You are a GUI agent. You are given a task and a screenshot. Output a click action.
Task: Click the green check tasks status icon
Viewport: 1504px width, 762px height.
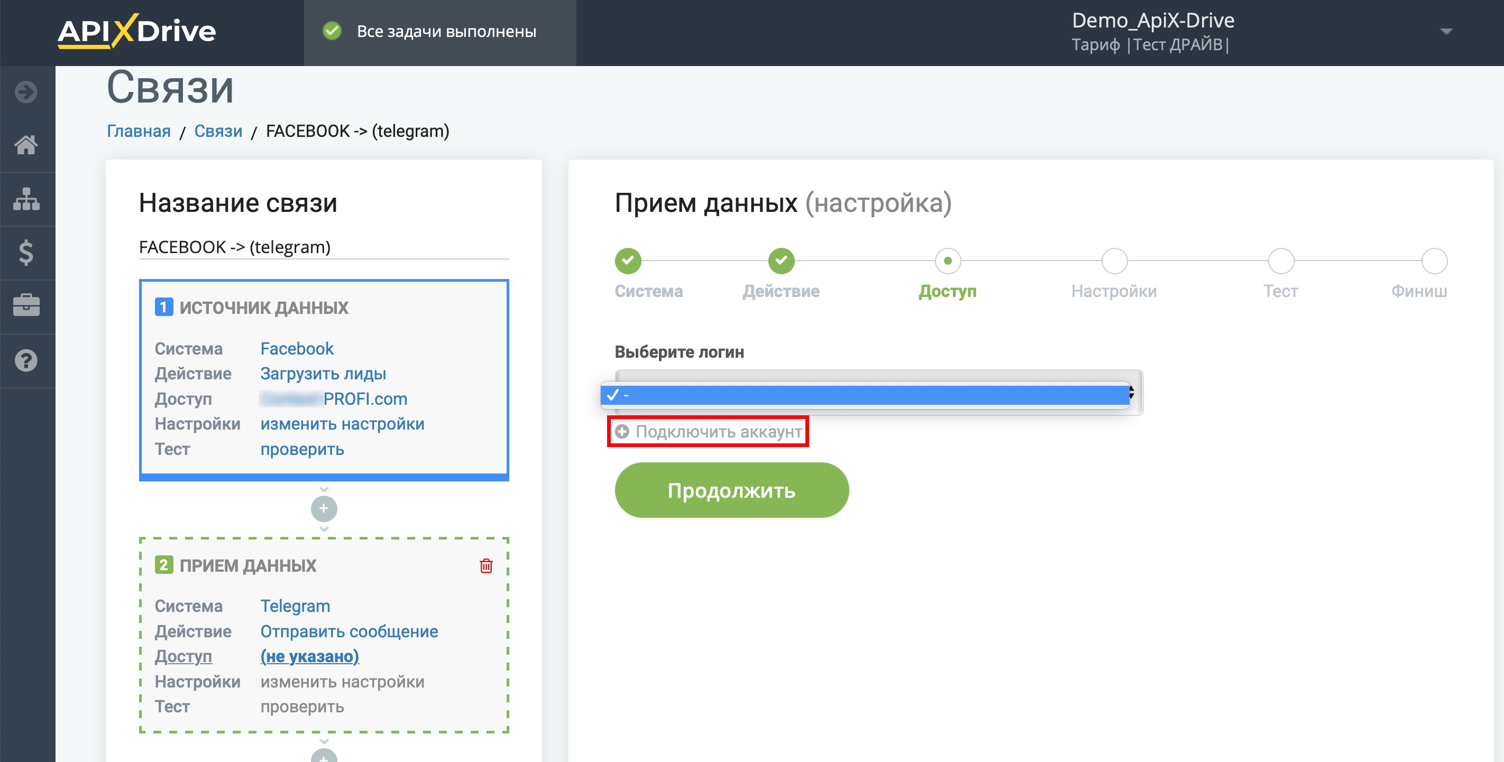(x=332, y=31)
